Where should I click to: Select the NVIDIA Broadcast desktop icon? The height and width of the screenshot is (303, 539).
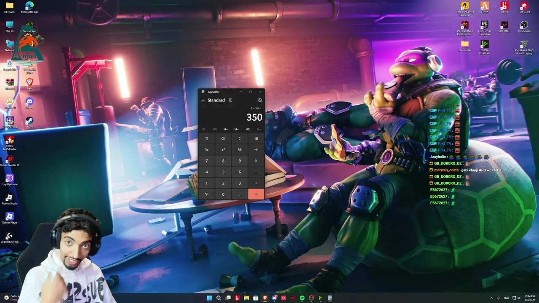click(485, 47)
